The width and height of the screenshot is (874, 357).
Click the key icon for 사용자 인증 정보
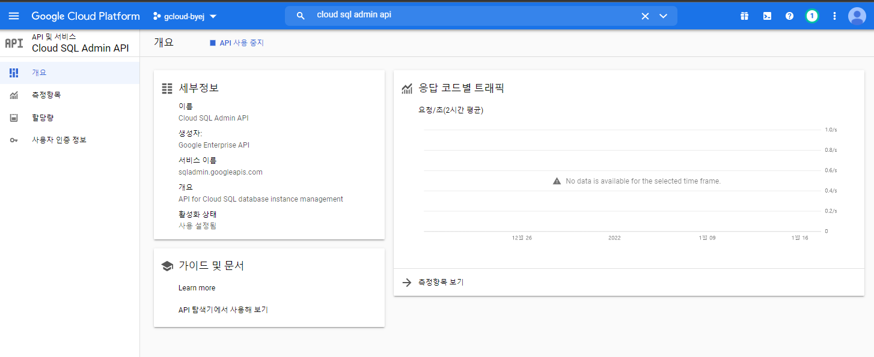click(14, 140)
